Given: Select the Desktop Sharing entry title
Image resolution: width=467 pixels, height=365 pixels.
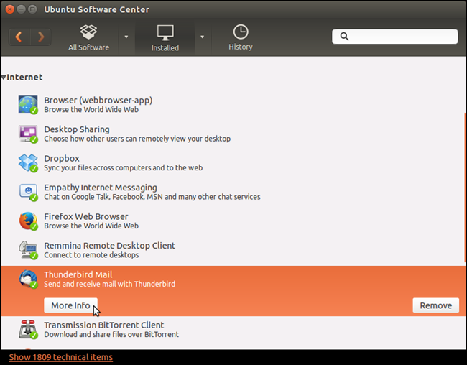Looking at the screenshot, I should click(77, 129).
